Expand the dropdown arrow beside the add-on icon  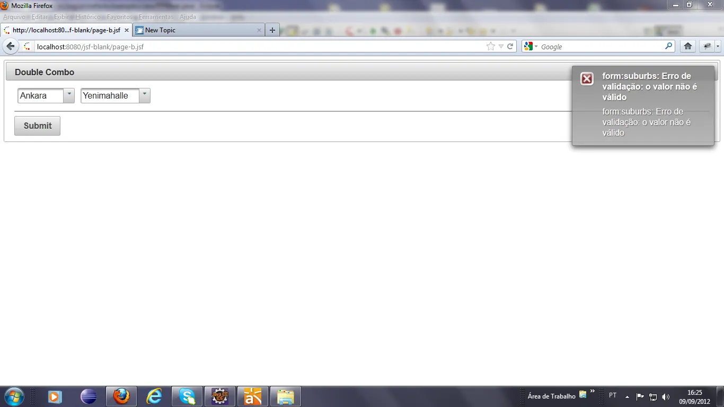click(718, 47)
